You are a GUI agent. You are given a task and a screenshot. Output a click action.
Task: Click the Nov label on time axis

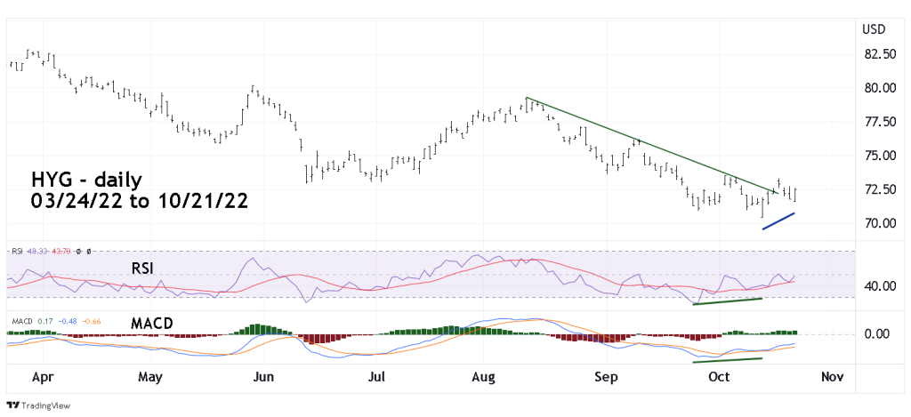pyautogui.click(x=831, y=378)
